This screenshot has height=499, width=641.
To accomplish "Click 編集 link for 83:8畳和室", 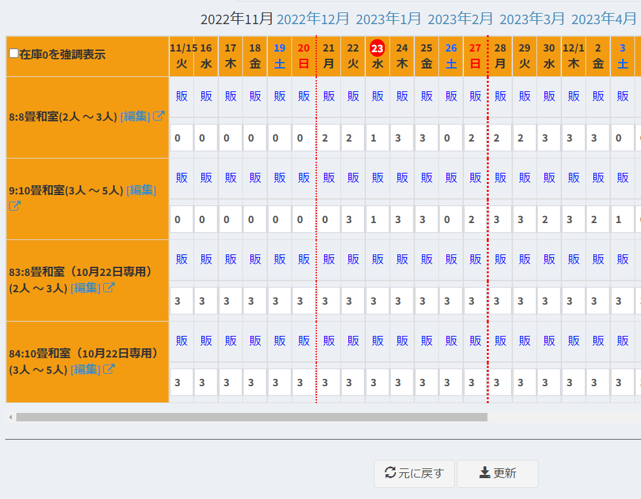I will [85, 288].
